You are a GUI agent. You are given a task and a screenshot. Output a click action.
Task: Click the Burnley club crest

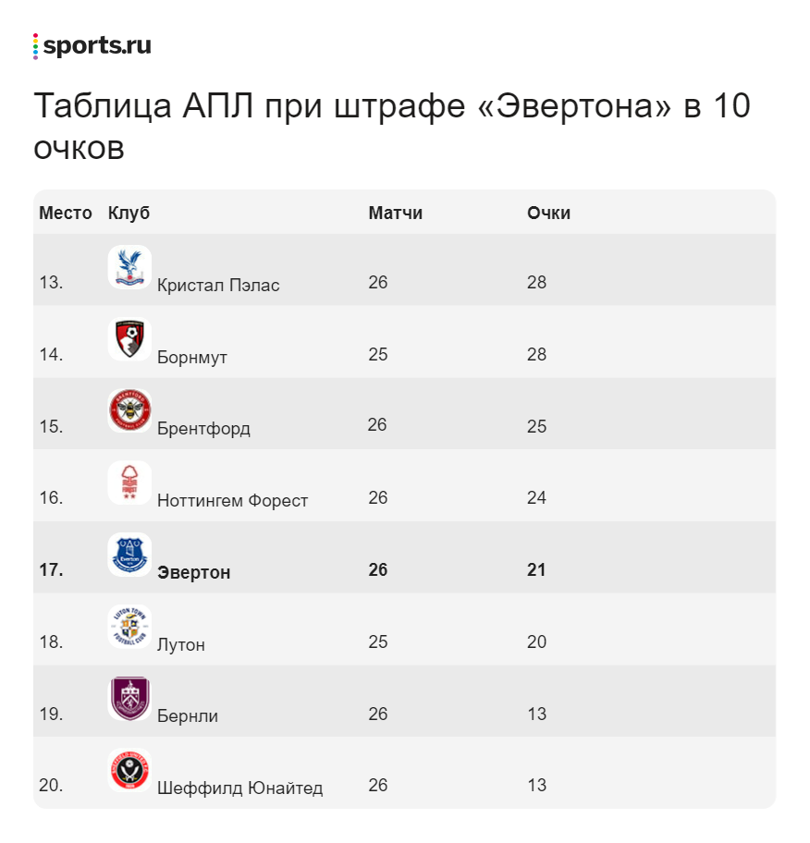pos(129,698)
